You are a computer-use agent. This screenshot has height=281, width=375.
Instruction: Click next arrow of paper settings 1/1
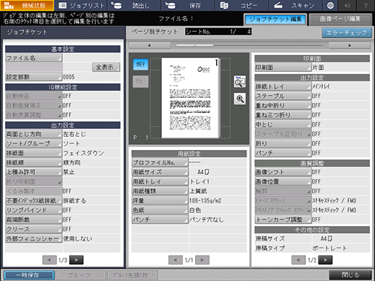tap(202, 260)
